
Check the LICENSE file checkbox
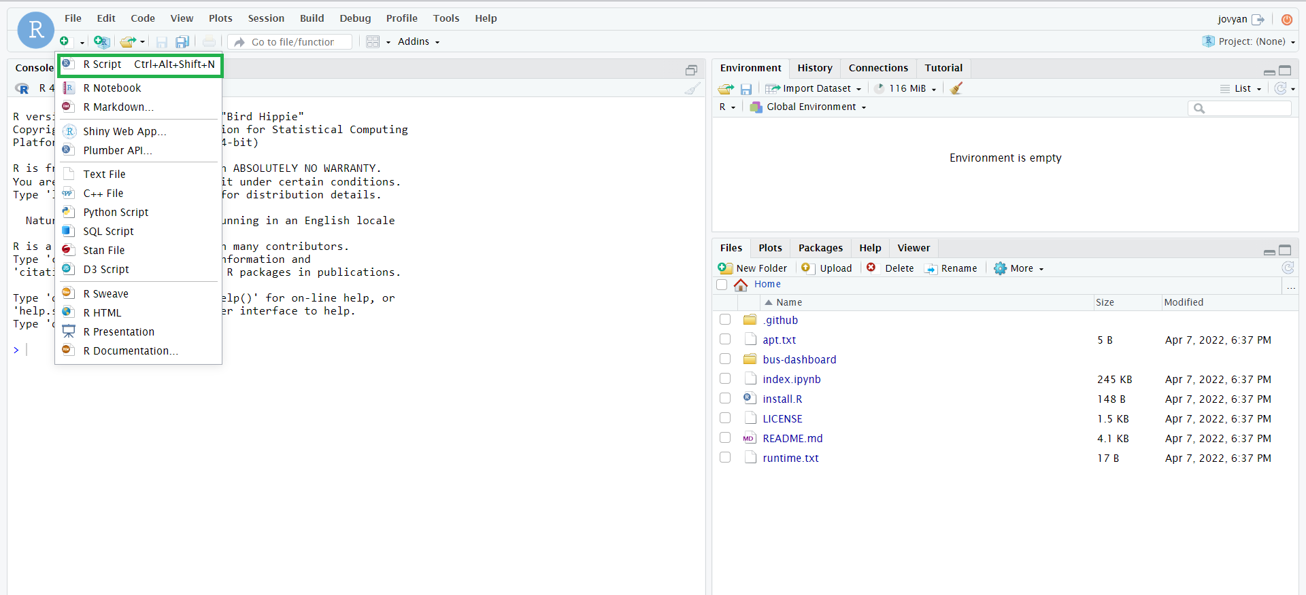[x=725, y=418]
